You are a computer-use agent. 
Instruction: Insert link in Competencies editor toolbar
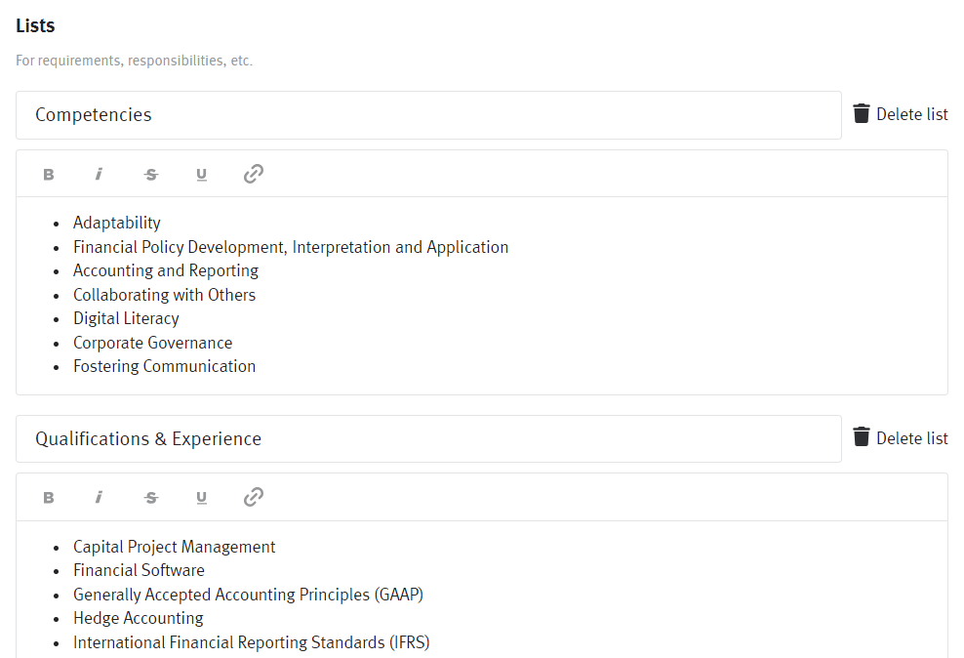coord(254,174)
